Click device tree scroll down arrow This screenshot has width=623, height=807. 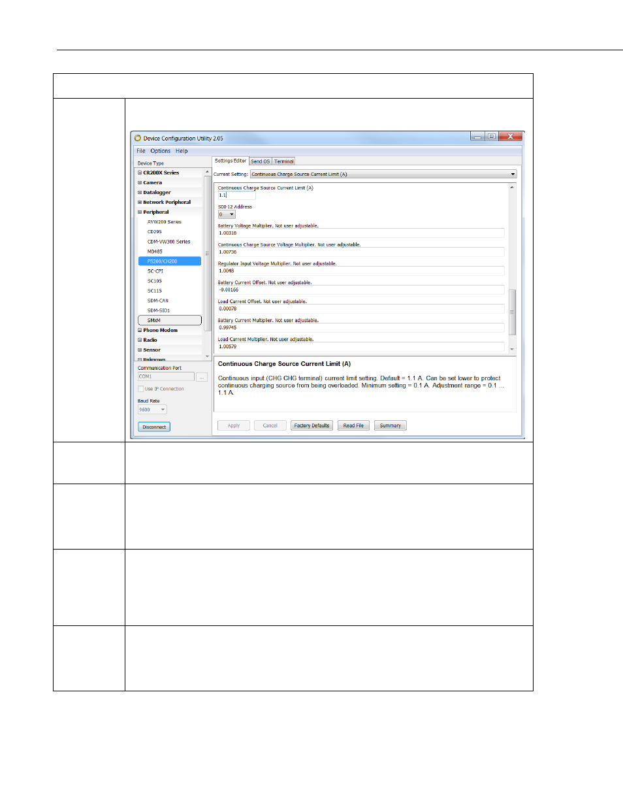click(x=208, y=357)
